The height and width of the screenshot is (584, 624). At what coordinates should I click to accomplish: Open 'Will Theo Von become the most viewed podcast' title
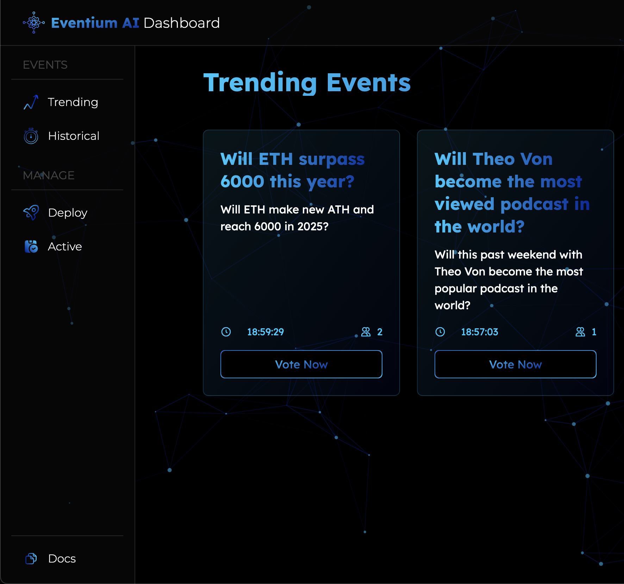(x=512, y=193)
